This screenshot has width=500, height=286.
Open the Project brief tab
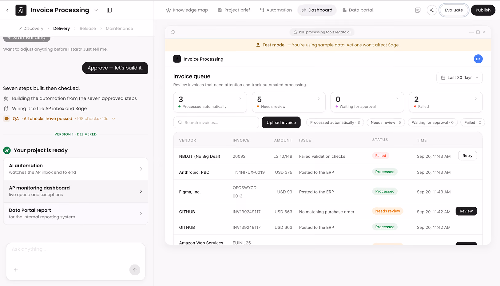click(234, 10)
